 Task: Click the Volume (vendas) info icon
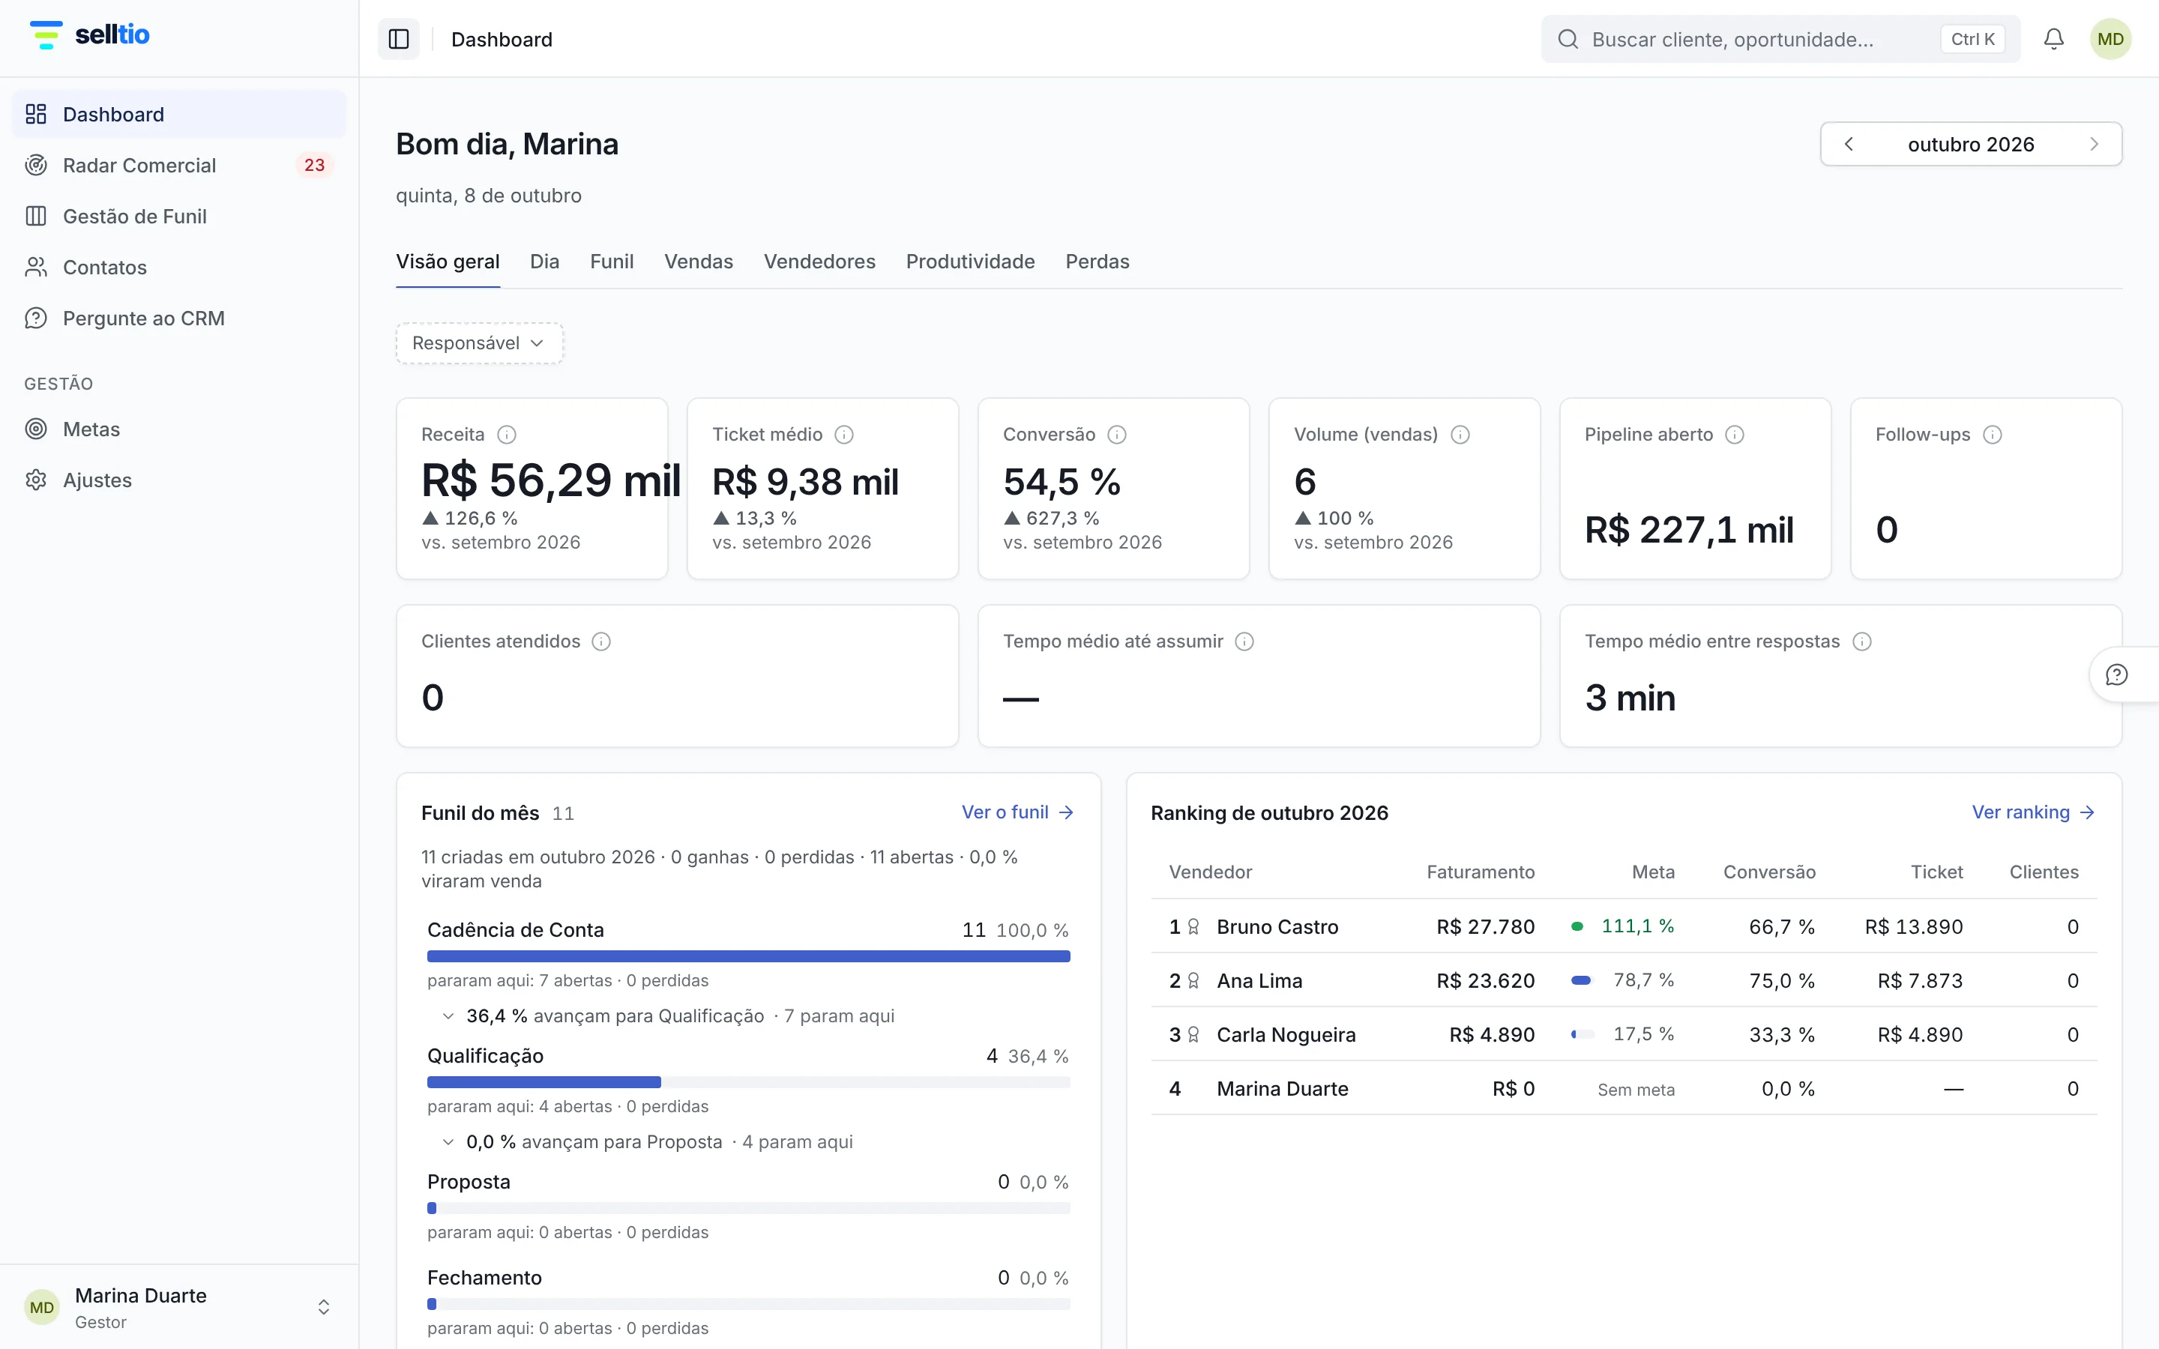click(x=1460, y=435)
